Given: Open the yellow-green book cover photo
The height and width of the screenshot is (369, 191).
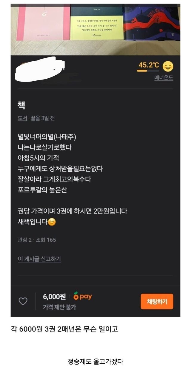Looking at the screenshot, I should click(x=97, y=23).
